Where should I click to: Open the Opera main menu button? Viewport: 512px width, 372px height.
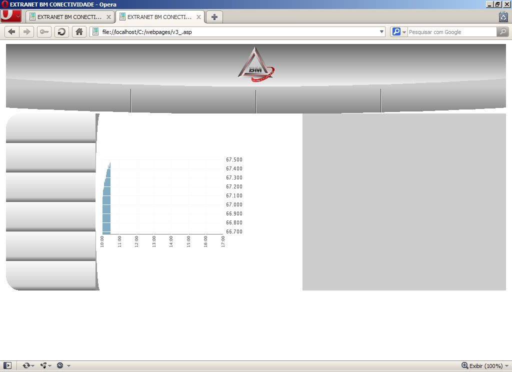[10, 16]
